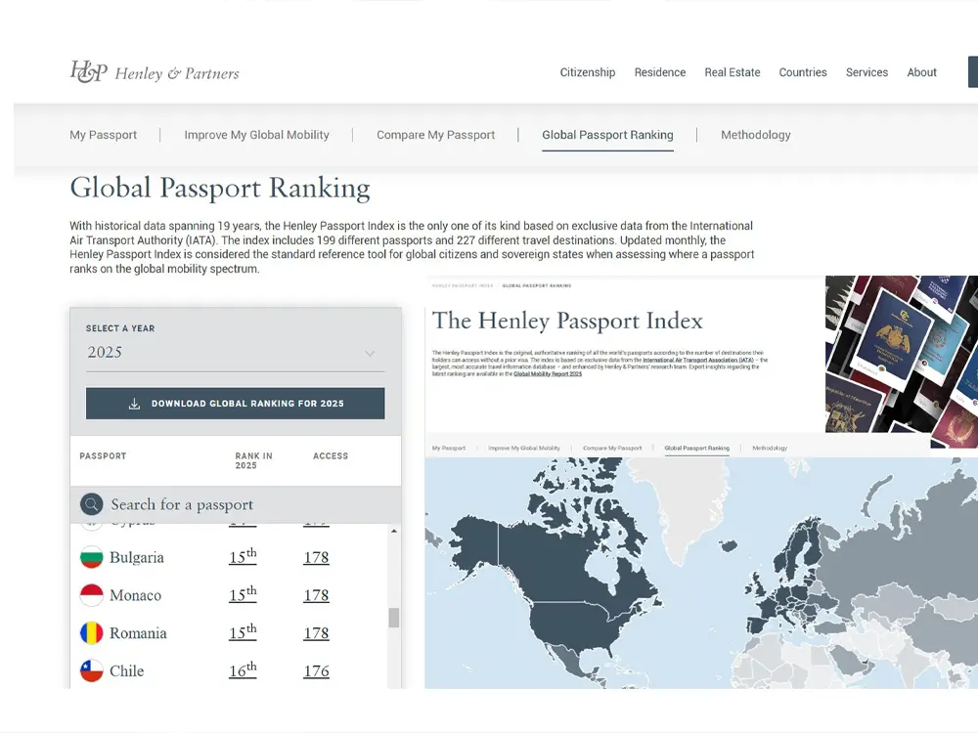Open the Services menu

867,72
